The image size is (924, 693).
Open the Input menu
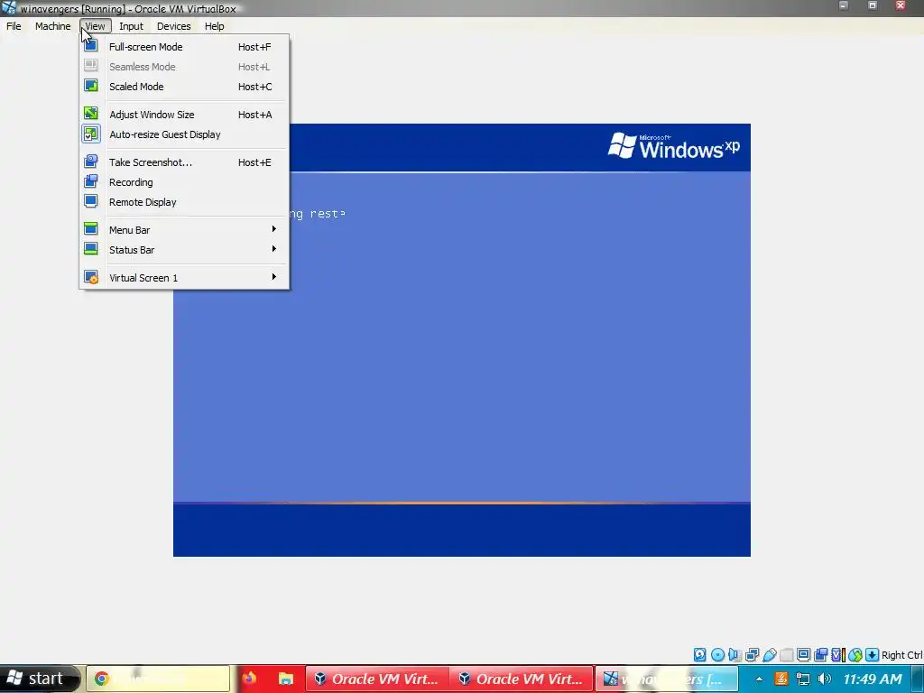coord(131,26)
